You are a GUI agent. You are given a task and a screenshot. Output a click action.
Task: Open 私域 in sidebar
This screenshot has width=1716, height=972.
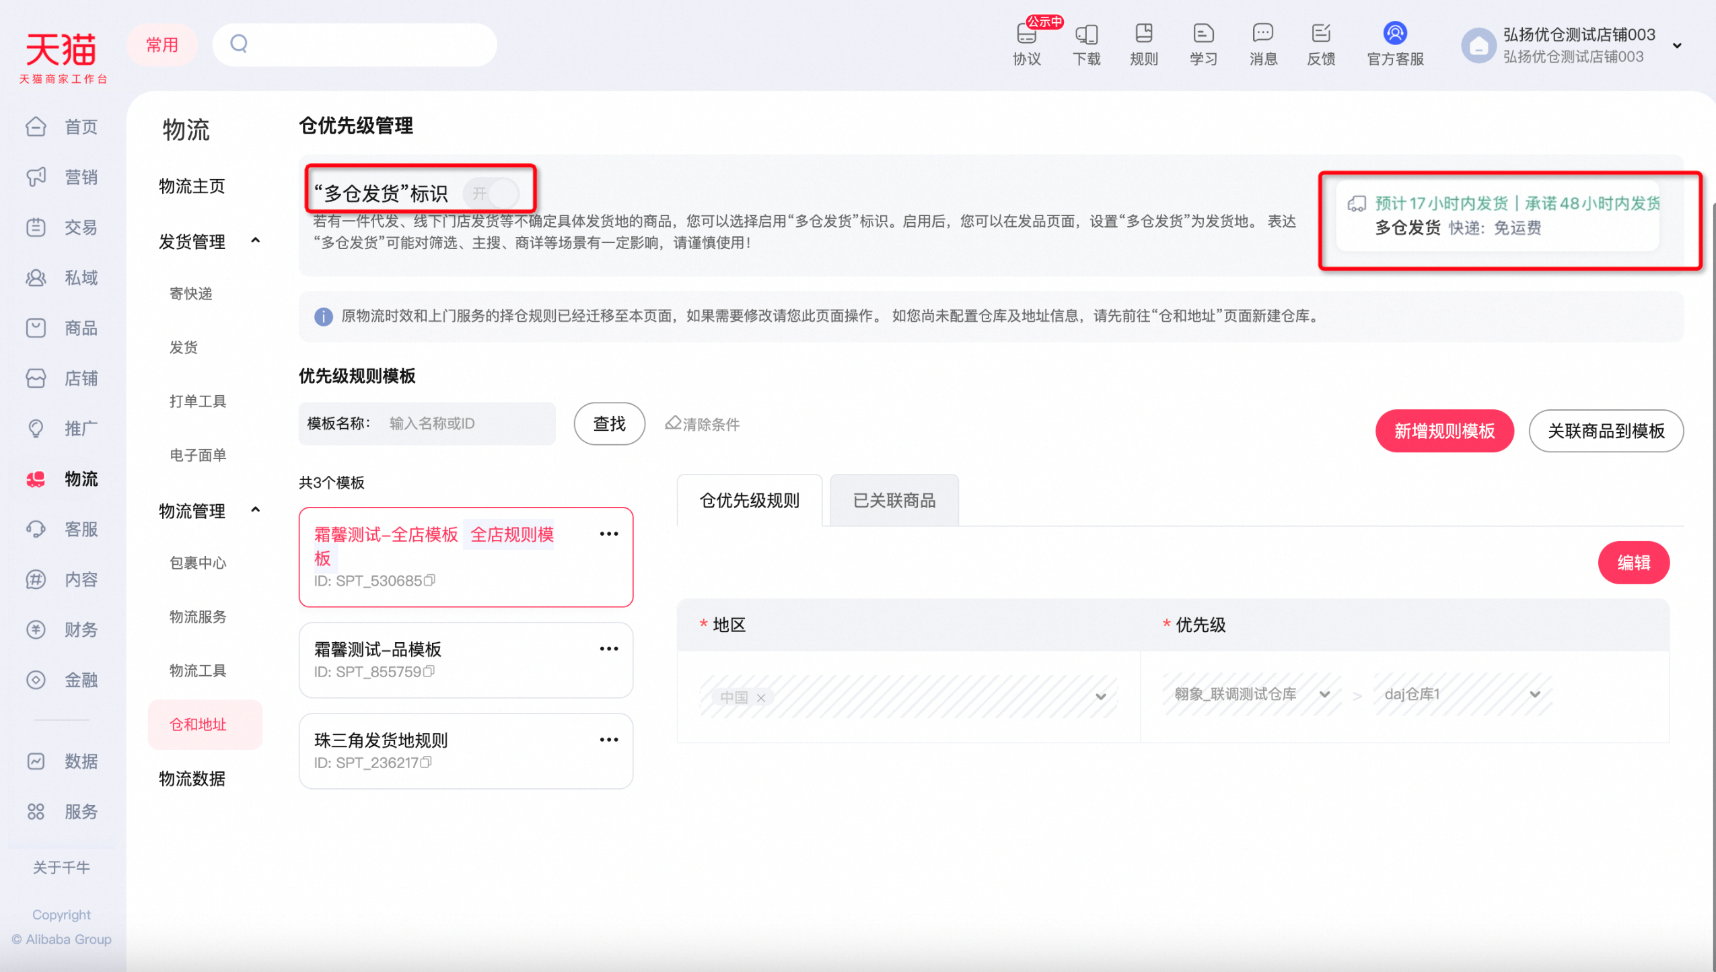(x=63, y=277)
